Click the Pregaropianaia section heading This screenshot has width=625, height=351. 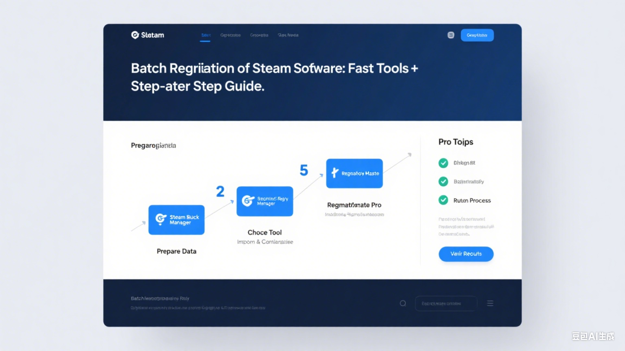[153, 145]
